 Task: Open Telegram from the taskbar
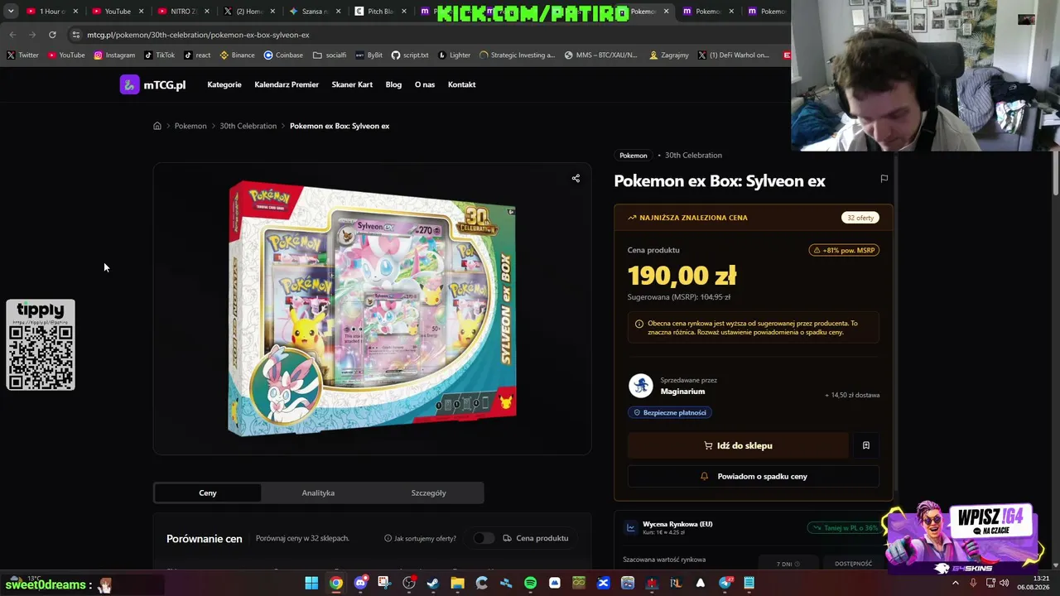pyautogui.click(x=725, y=584)
